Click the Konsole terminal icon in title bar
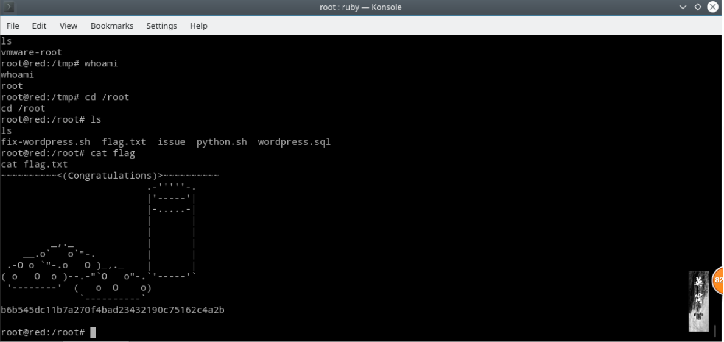Image resolution: width=724 pixels, height=342 pixels. pyautogui.click(x=9, y=7)
